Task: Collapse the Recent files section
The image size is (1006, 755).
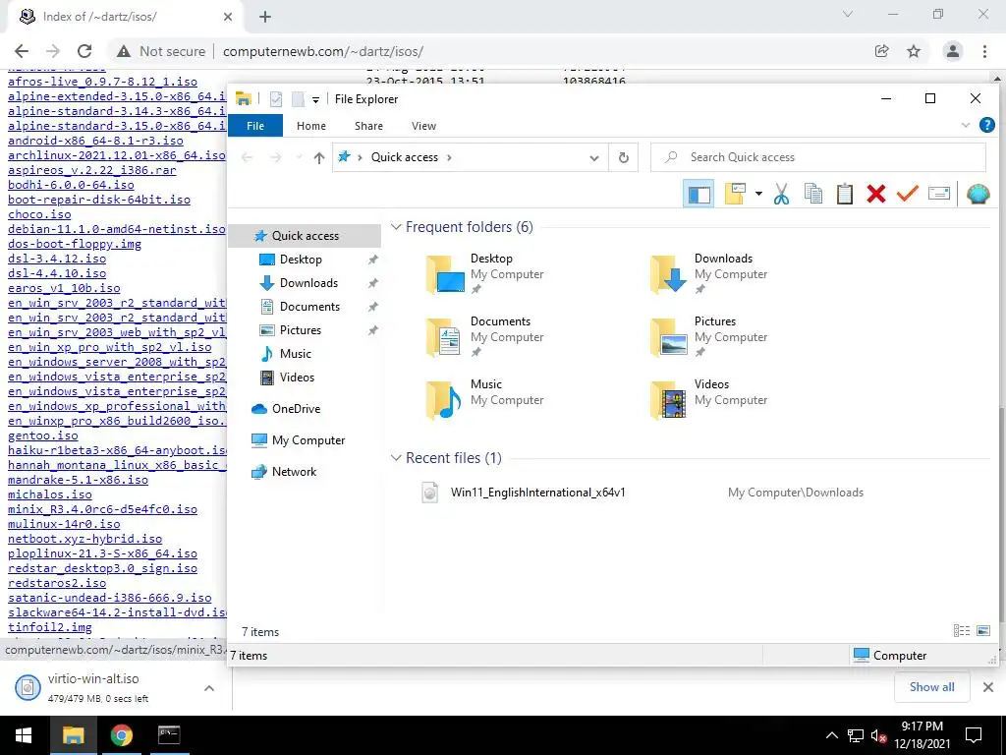Action: pos(397,458)
